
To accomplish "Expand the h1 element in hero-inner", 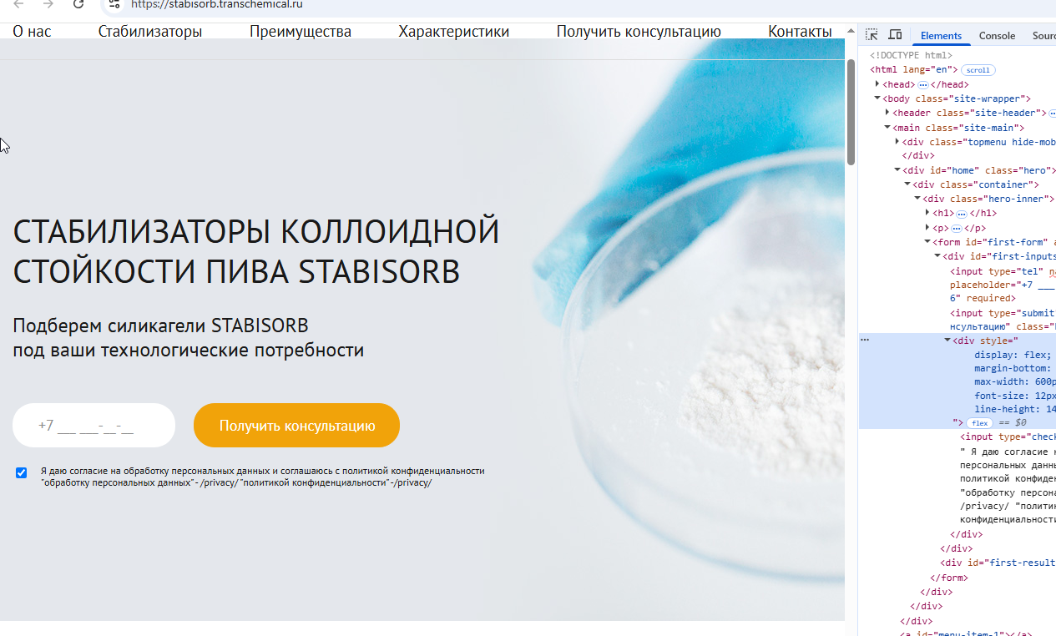I will [927, 213].
